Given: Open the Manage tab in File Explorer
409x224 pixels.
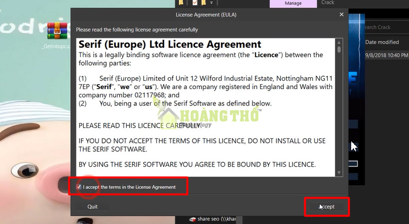Looking at the screenshot, I should (x=293, y=3).
